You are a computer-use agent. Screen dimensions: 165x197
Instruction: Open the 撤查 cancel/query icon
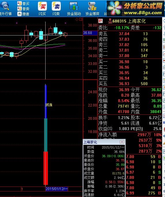coord(23,14)
